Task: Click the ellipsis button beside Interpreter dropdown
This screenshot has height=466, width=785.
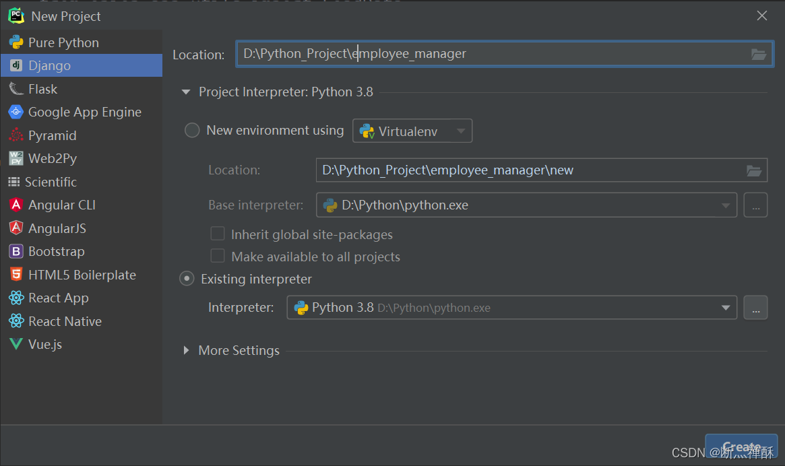Action: tap(755, 308)
